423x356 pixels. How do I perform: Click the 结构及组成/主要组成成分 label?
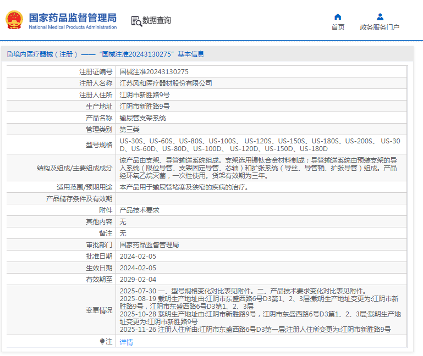click(x=74, y=168)
